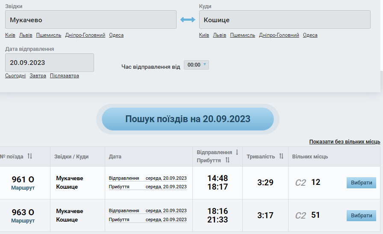This screenshot has width=383, height=234.
Task: Sort by train number
Action: tap(30, 156)
